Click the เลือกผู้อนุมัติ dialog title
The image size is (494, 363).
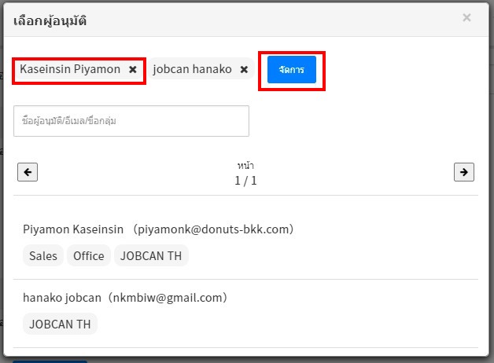pos(50,20)
